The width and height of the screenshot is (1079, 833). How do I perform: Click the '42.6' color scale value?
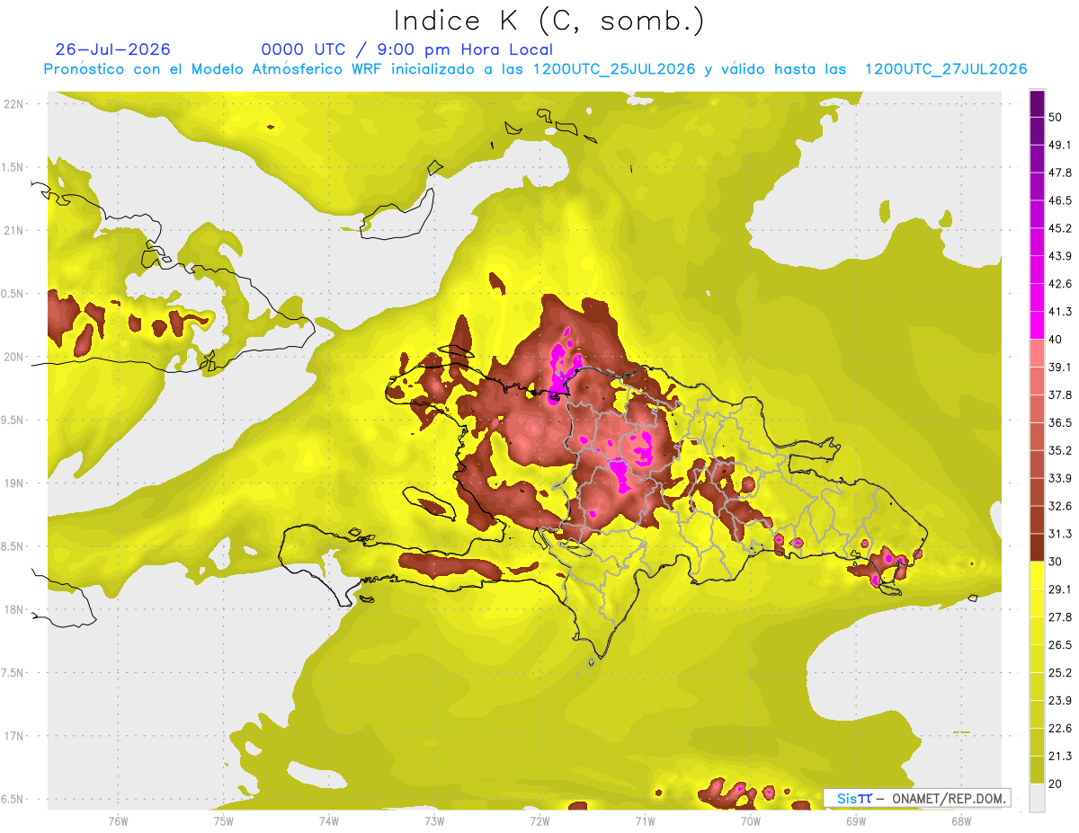[x=1060, y=284]
